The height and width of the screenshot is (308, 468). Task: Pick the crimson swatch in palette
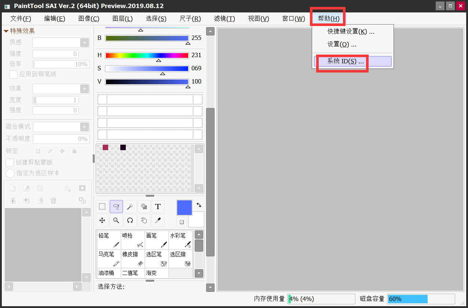point(105,147)
